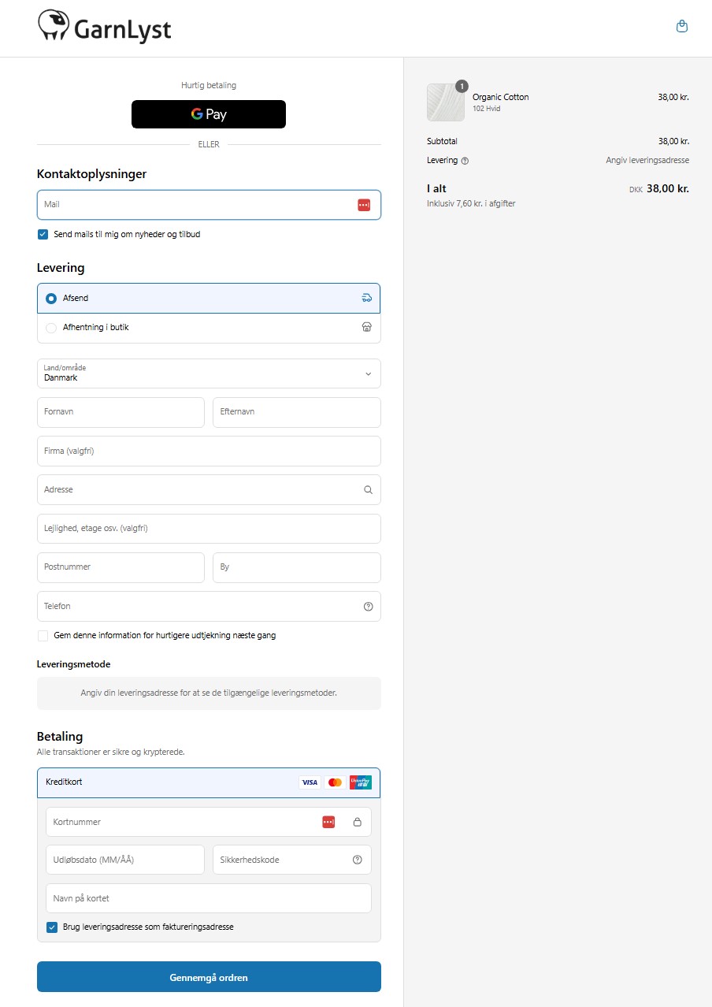Click the password manager icon in Mail field
This screenshot has height=1007, width=712.
point(363,205)
